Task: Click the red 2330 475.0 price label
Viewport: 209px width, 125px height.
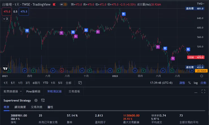Action: (x=196, y=57)
